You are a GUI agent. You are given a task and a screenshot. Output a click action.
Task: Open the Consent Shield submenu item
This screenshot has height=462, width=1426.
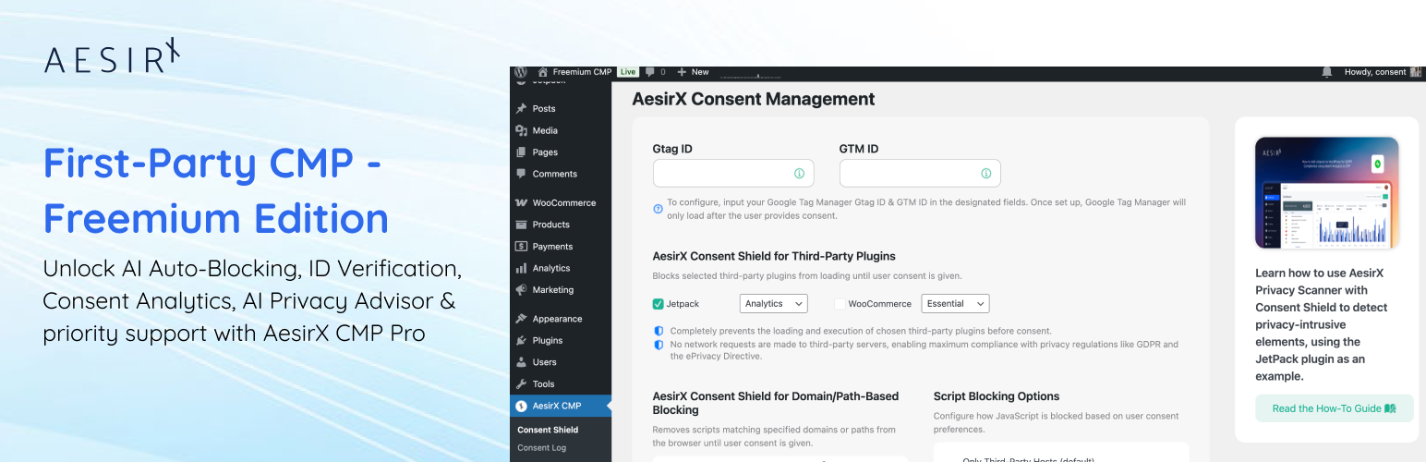pyautogui.click(x=548, y=430)
